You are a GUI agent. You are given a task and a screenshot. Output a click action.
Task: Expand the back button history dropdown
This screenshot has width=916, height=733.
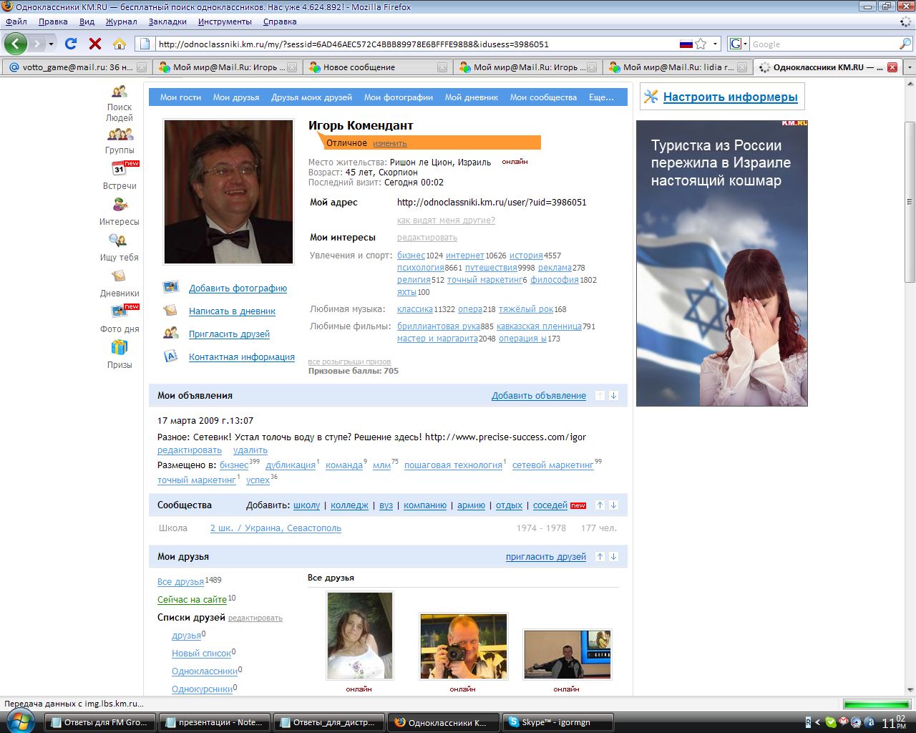pyautogui.click(x=51, y=44)
